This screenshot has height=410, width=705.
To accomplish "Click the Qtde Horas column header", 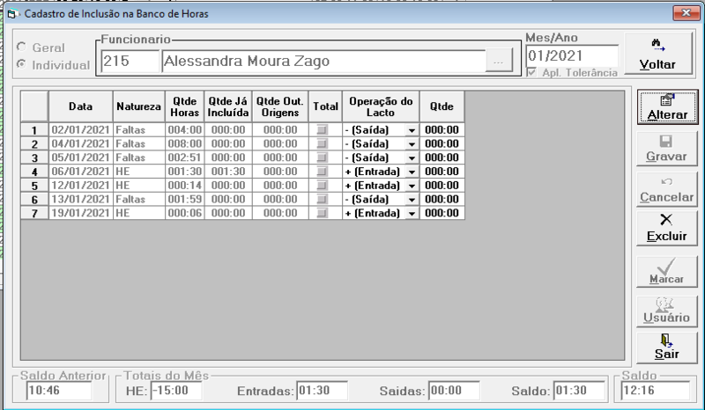I will pos(185,106).
